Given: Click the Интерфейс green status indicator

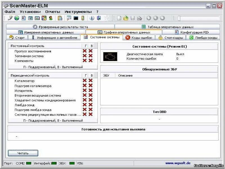Looking at the screenshot, I should click(x=54, y=163).
